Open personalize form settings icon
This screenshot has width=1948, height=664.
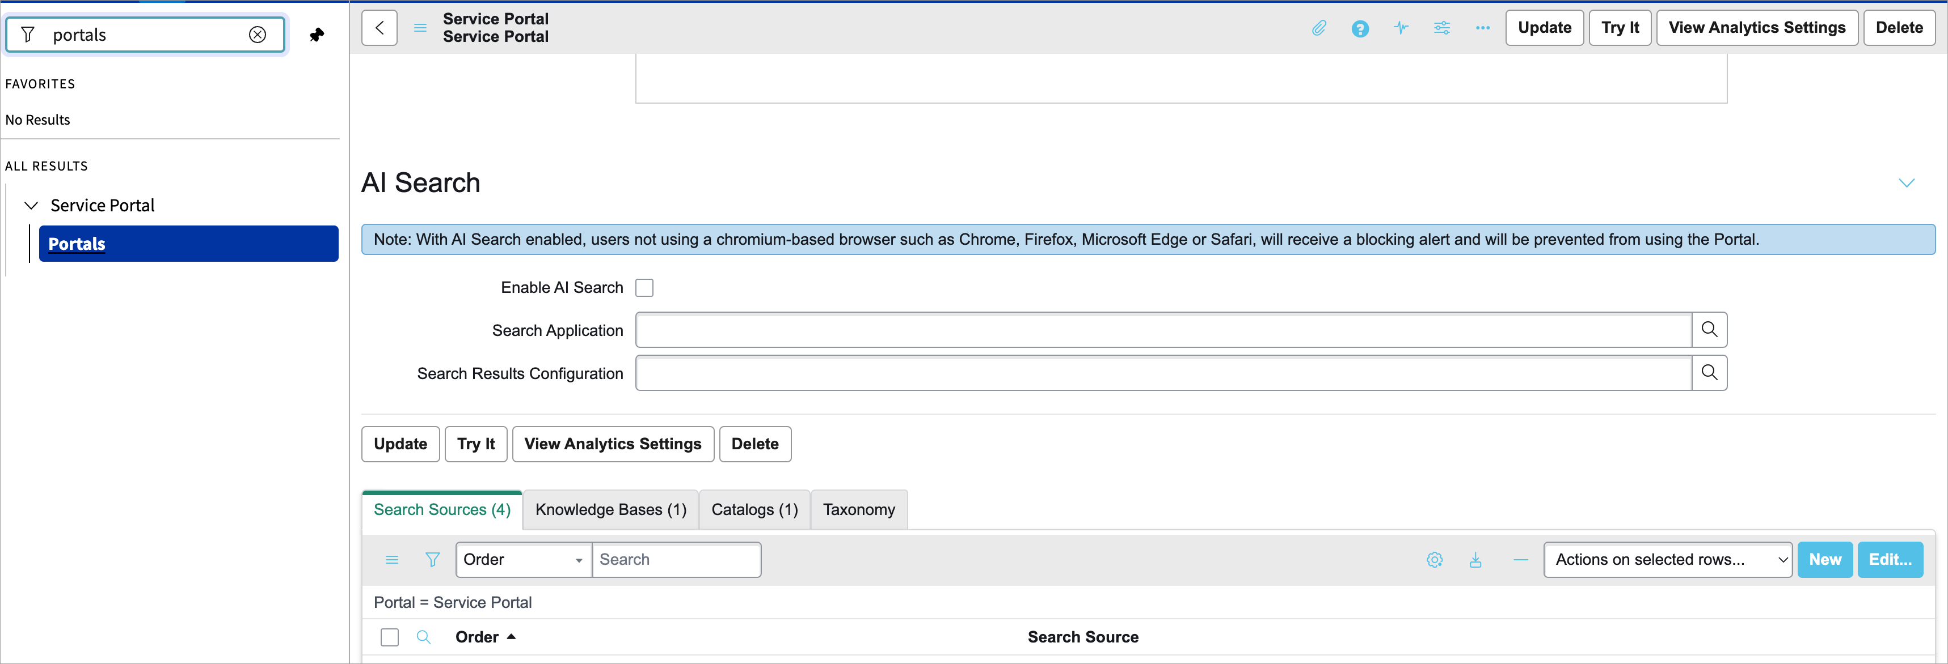1441,28
